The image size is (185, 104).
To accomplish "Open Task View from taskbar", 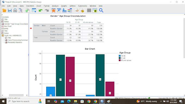I will coord(49,101).
